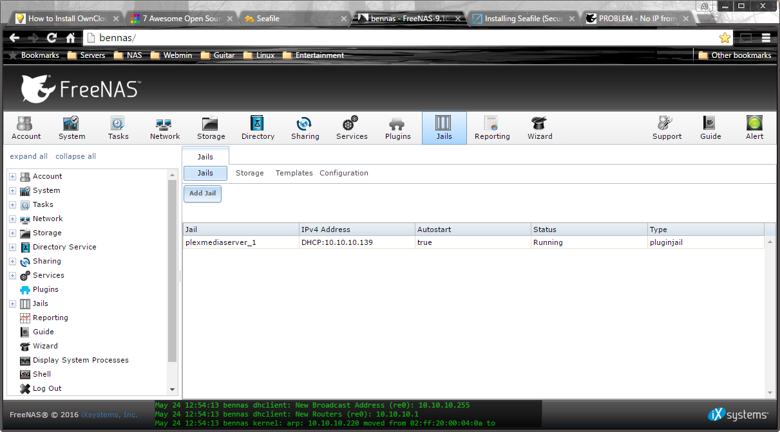The width and height of the screenshot is (780, 432).
Task: Open the Chrome menu hamburger icon
Action: (766, 38)
